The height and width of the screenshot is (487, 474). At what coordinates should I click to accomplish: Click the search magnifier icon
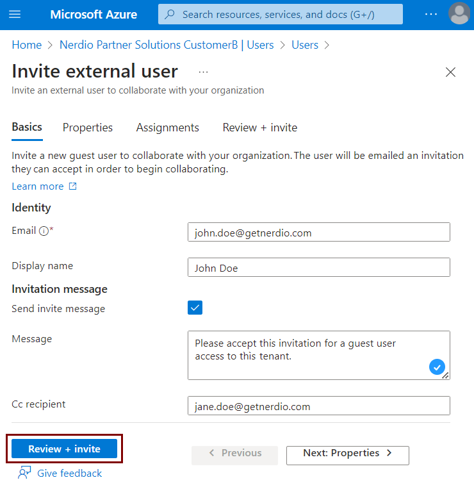pos(170,14)
